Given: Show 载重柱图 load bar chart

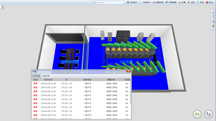Looking at the screenshot, I should pos(158,2).
